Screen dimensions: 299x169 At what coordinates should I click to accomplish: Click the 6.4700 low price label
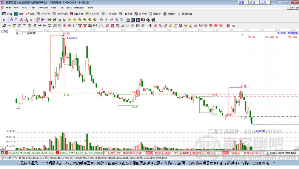[x=260, y=131]
